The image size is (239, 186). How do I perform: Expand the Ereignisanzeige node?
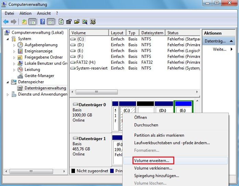(x=14, y=51)
